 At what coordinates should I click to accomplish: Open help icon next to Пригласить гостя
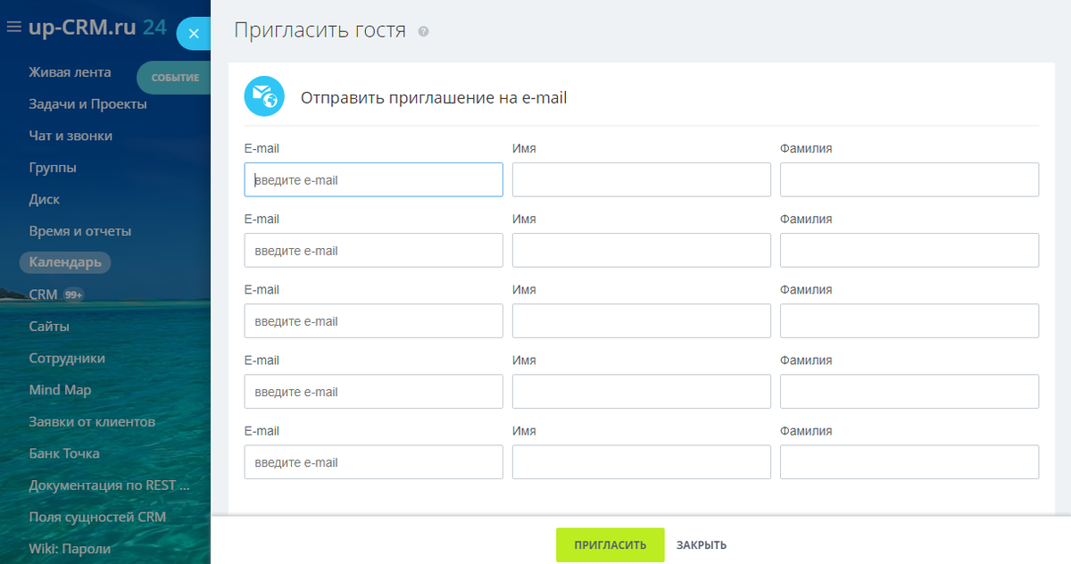coord(423,31)
